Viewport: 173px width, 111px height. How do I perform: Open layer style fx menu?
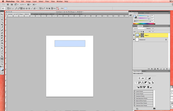152,69
